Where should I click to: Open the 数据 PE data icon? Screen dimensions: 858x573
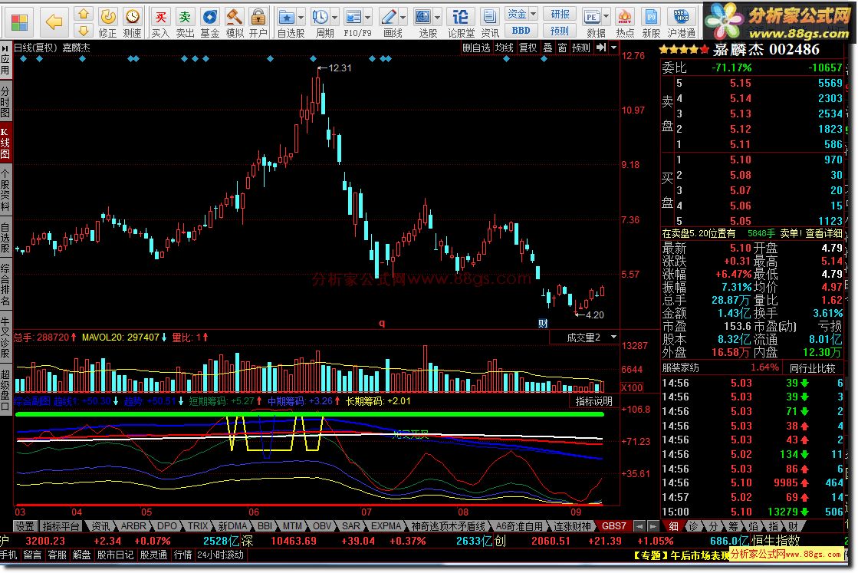click(x=591, y=17)
